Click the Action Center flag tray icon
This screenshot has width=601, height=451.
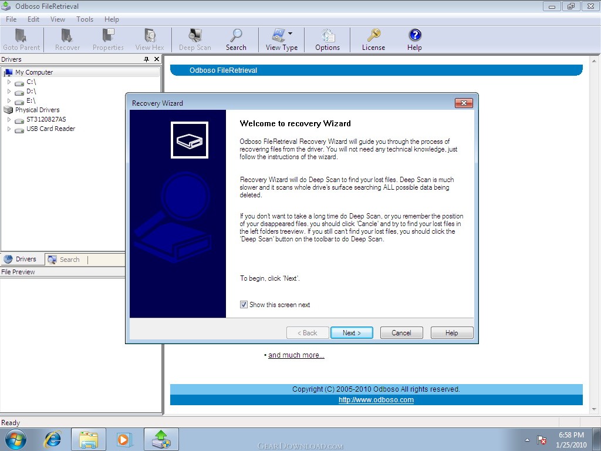pyautogui.click(x=542, y=440)
